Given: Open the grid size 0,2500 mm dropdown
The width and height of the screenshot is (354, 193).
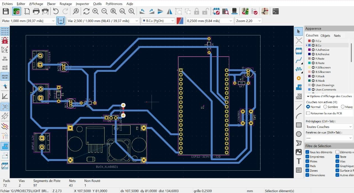Looking at the screenshot, I should 210,21.
